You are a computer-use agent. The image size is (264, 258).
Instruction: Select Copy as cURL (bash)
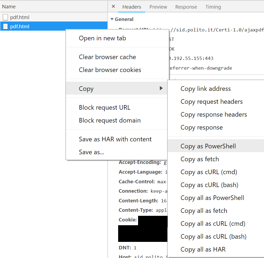click(x=209, y=185)
